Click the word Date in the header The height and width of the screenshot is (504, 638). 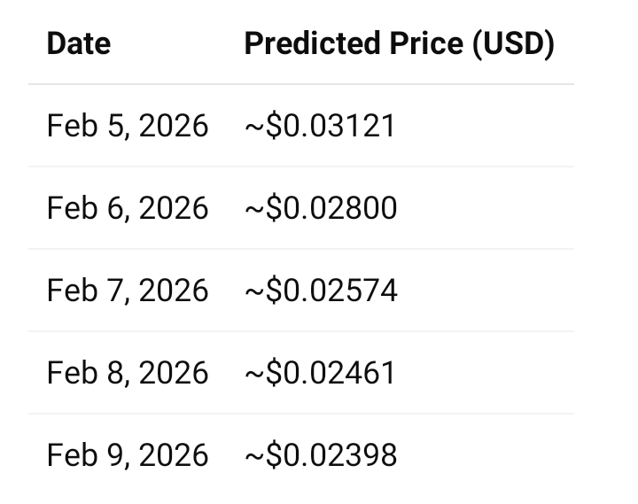[x=79, y=43]
